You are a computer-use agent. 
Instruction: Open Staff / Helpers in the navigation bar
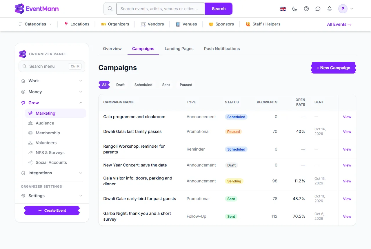coord(263,24)
